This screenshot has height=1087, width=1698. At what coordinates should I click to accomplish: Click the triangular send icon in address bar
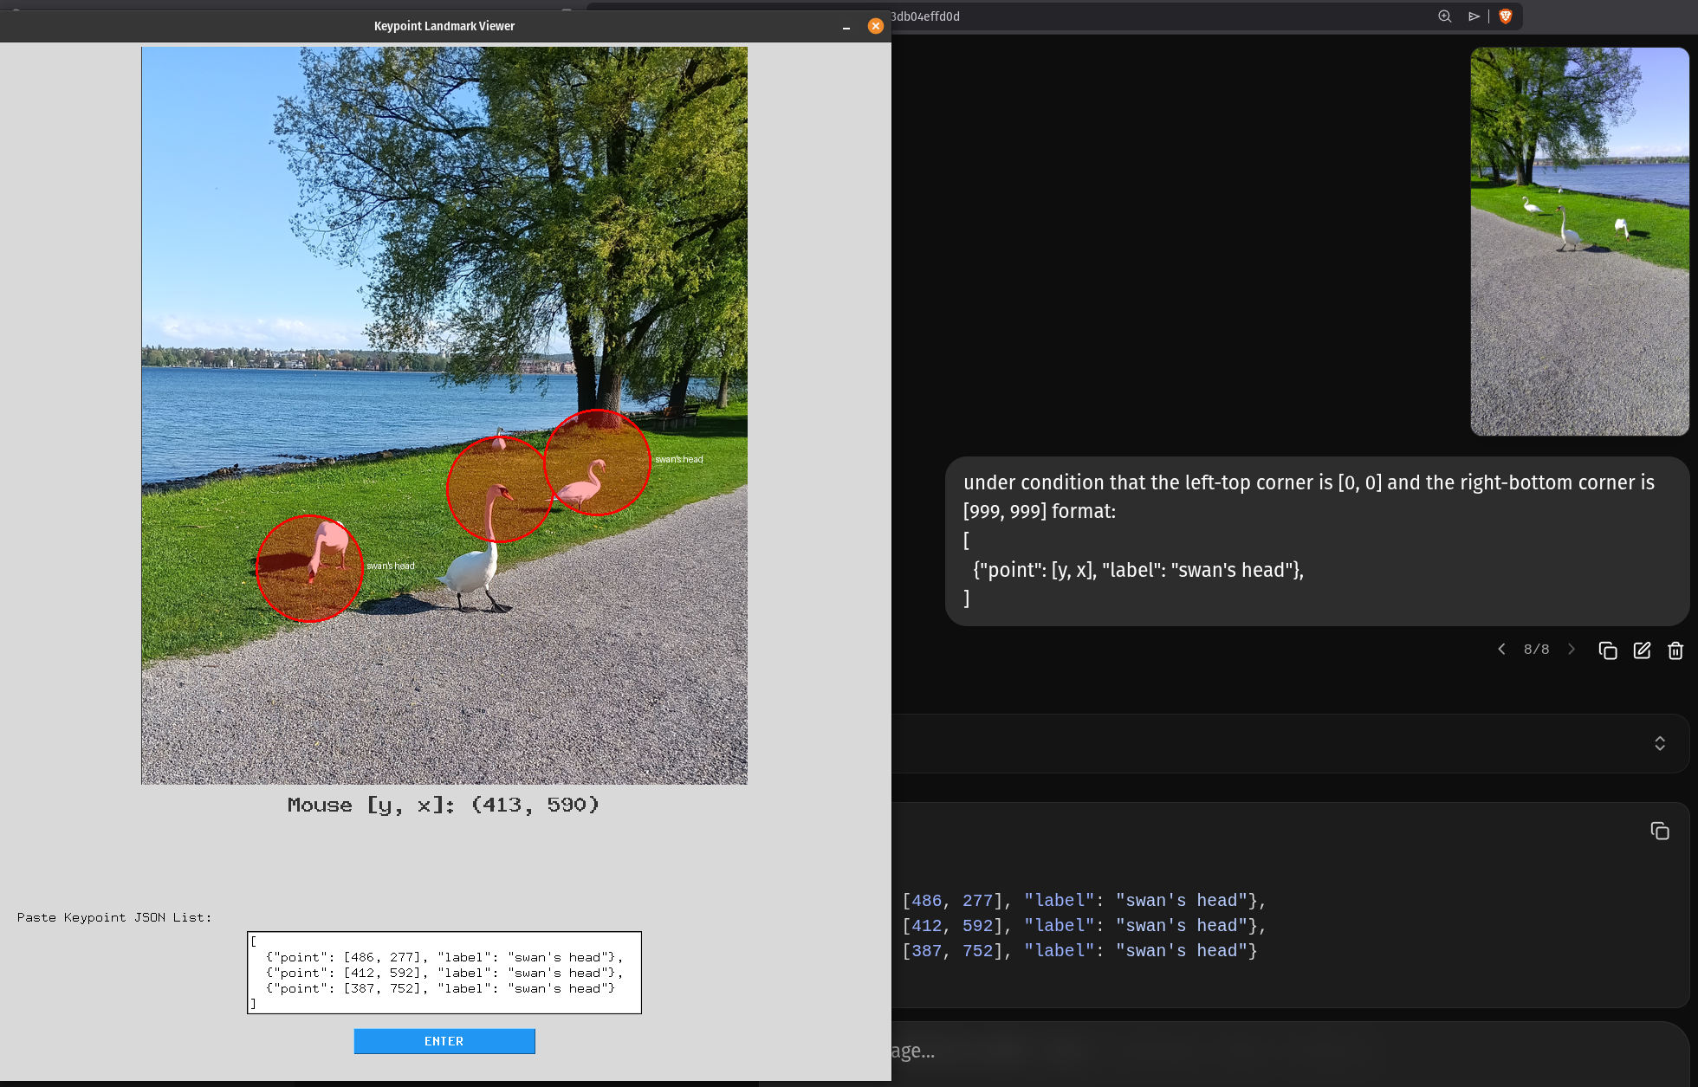tap(1474, 16)
